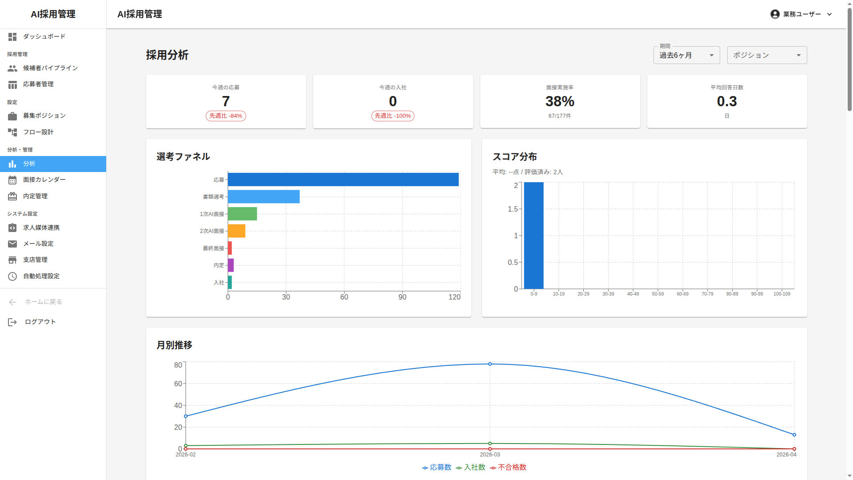This screenshot has height=480, width=853.
Task: Click the dashboard grid icon
Action: point(12,37)
